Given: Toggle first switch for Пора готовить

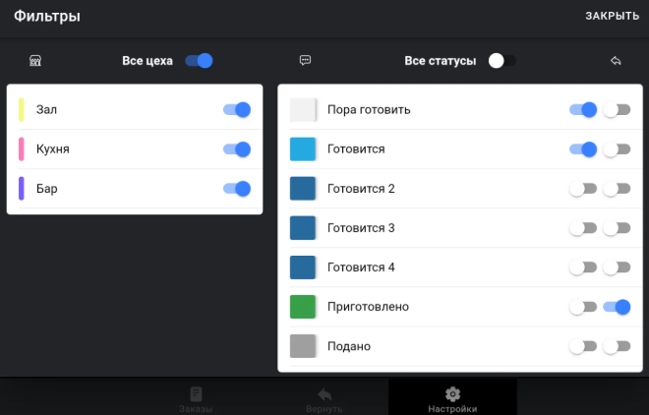Looking at the screenshot, I should pyautogui.click(x=583, y=110).
